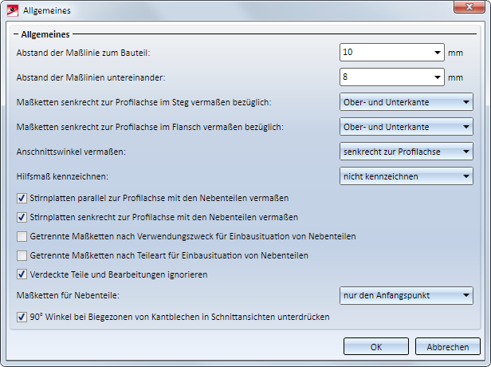The image size is (491, 367).
Task: Enable Getrennte Maßketten nach Teileart checkbox
Action: [x=22, y=255]
